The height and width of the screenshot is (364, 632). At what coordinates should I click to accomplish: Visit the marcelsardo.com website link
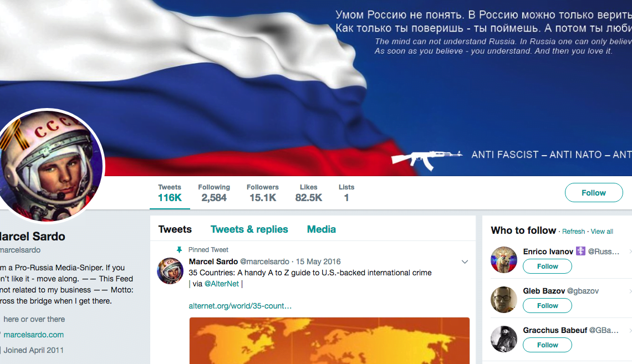[x=33, y=335]
